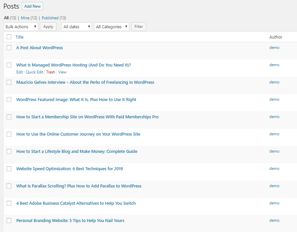Image resolution: width=297 pixels, height=232 pixels.
Task: Show only Mine posts
Action: click(x=25, y=18)
